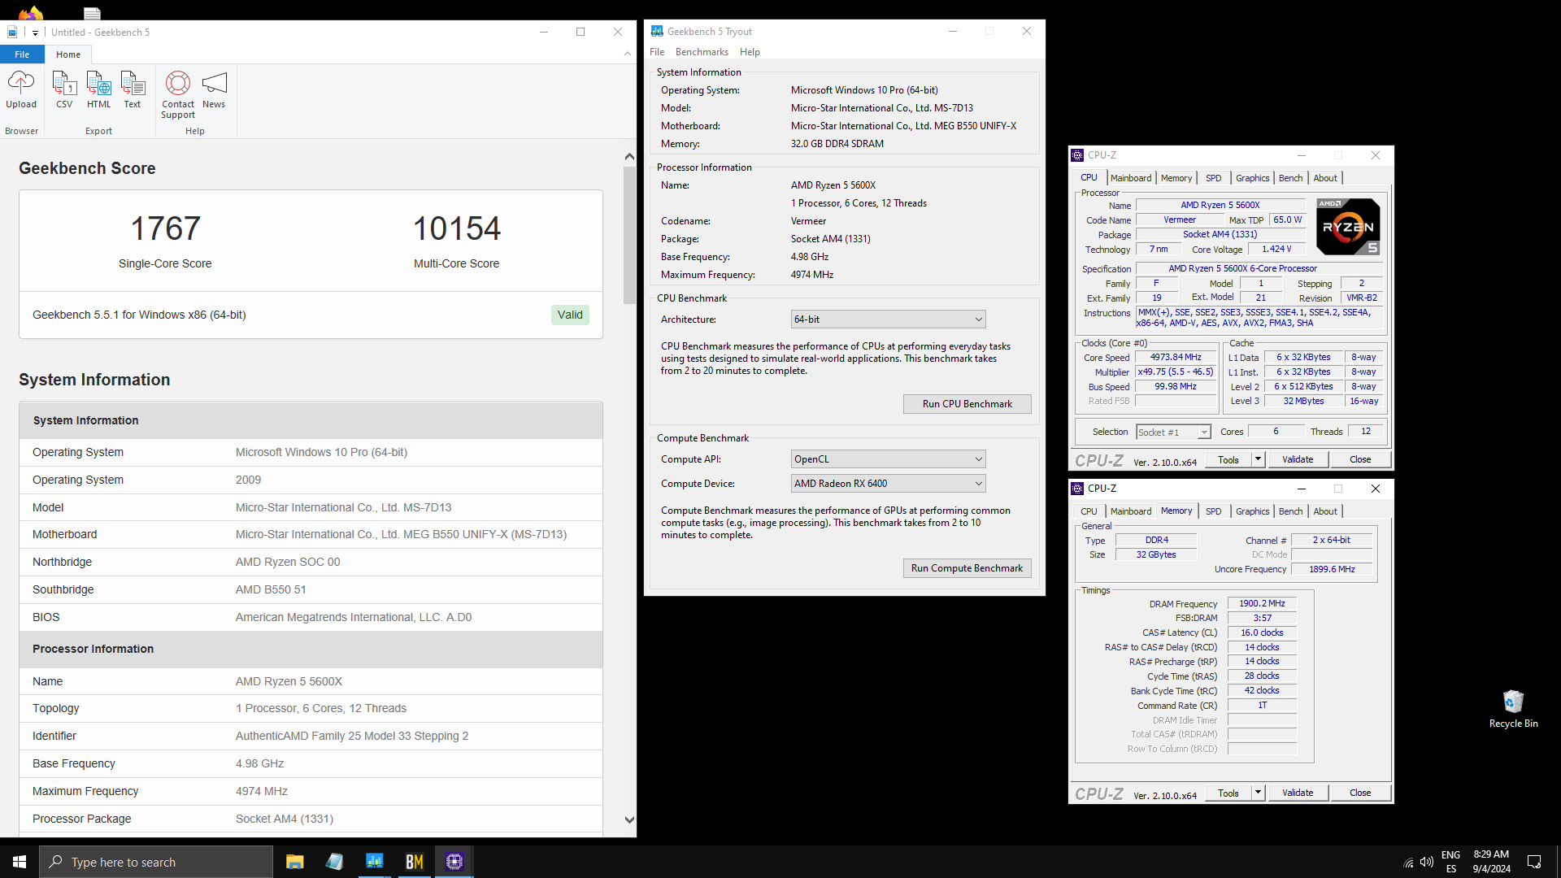Click Validate button in lower CPU-Z
This screenshot has width=1561, height=878.
(x=1298, y=793)
